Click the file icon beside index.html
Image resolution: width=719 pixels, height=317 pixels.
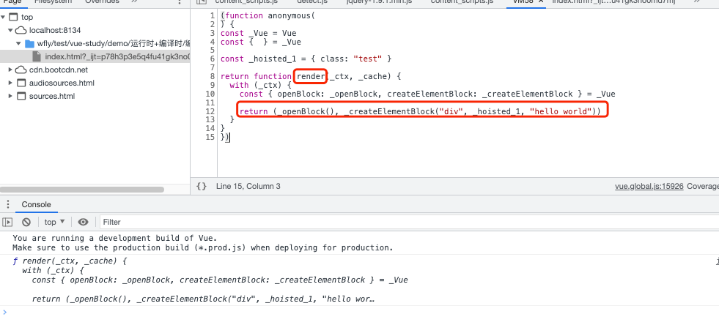tap(37, 57)
